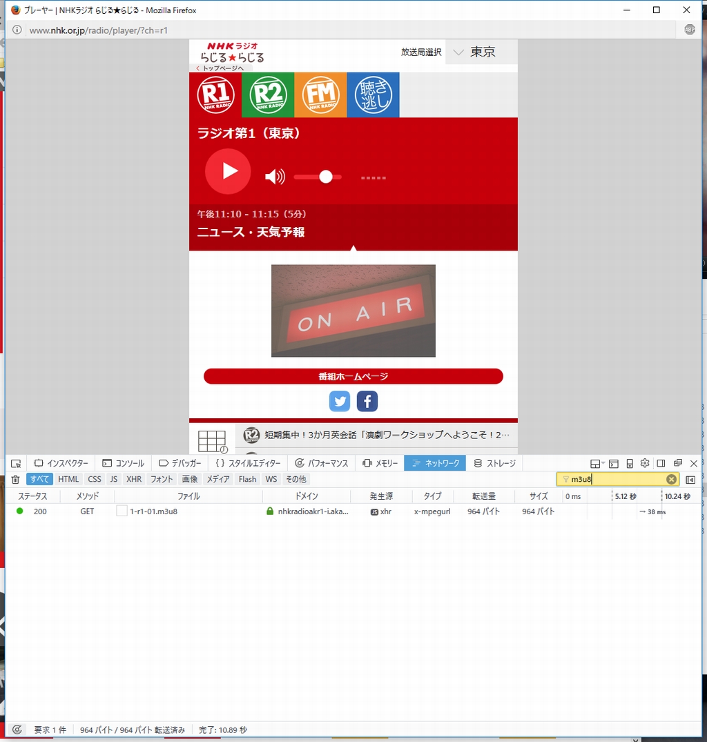Activate the devtools element picker
707x742 pixels.
pos(16,463)
